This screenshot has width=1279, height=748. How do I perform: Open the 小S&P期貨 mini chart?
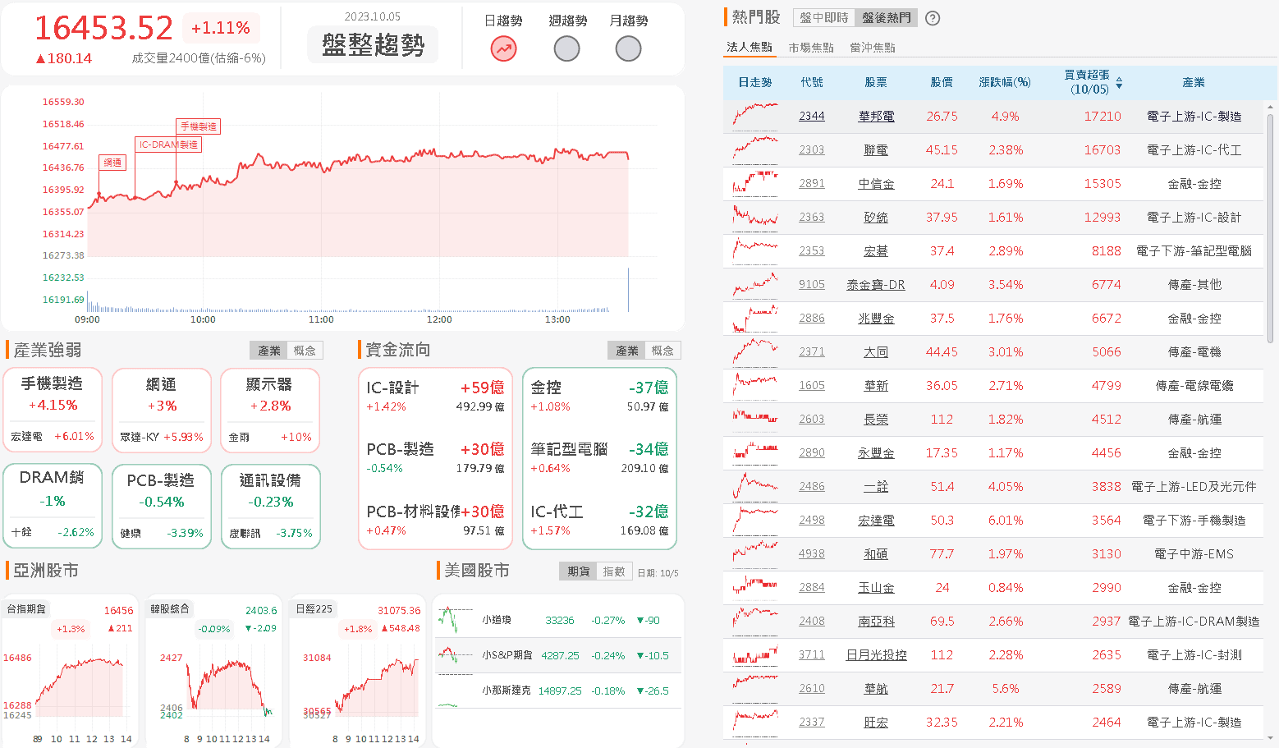(456, 655)
